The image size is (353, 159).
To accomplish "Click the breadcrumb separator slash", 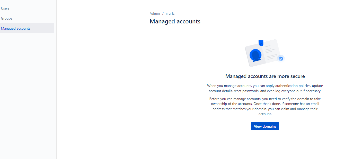I will click(x=163, y=13).
